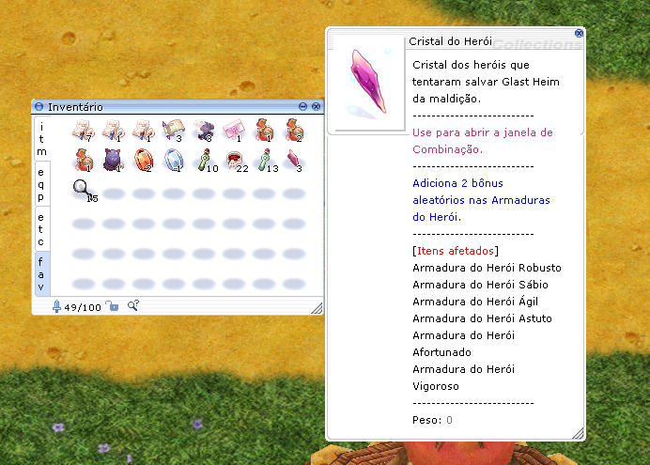Open the etc inventory tab
Image resolution: width=650 pixels, height=465 pixels.
[x=41, y=228]
